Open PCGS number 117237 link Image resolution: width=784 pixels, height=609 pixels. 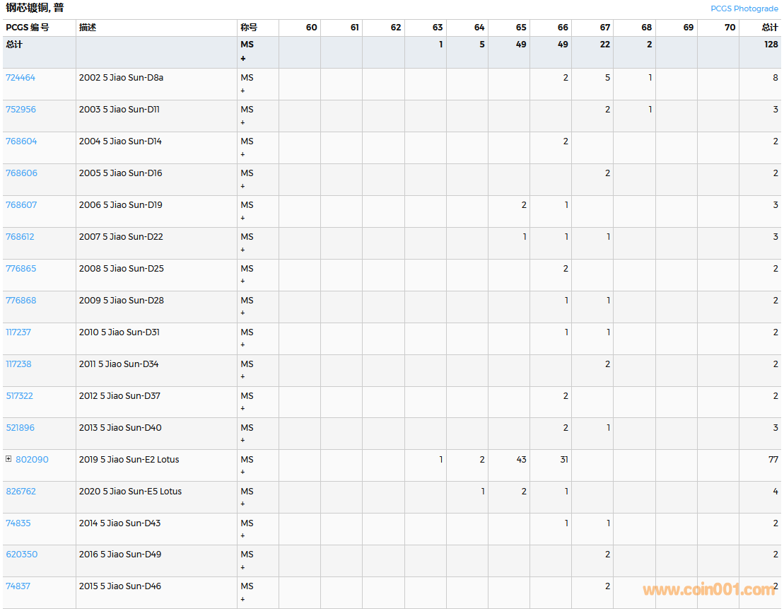[18, 332]
